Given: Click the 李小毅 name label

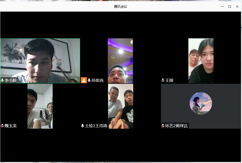Looking at the screenshot, I should (x=11, y=80).
